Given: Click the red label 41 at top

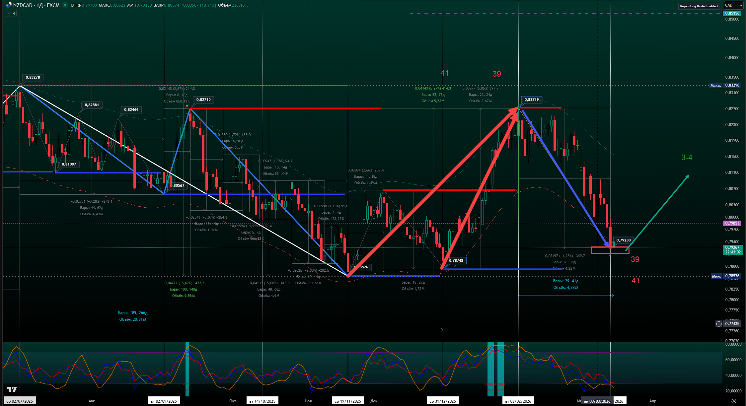Looking at the screenshot, I should click(x=445, y=73).
